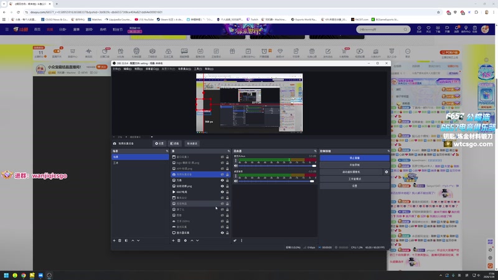Image resolution: width=498 pixels, height=280 pixels.
Task: Open the 工具(T) menu in OBS
Action: [198, 69]
